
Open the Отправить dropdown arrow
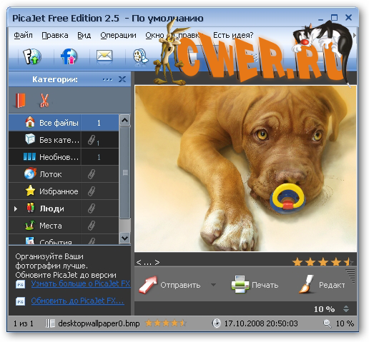pos(213,285)
